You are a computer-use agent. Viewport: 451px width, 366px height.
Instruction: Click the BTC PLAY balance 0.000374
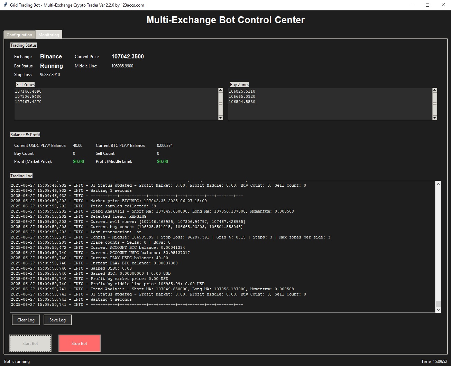(165, 145)
